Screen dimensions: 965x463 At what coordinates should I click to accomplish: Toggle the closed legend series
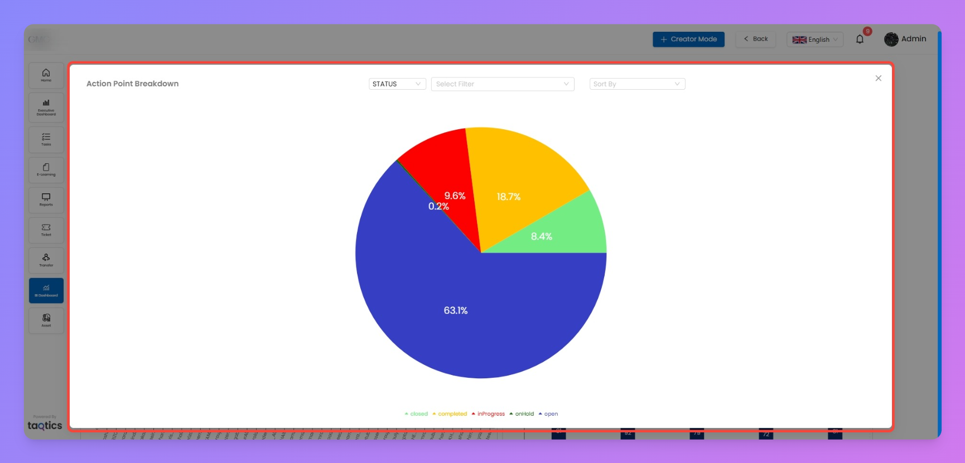[x=416, y=414]
